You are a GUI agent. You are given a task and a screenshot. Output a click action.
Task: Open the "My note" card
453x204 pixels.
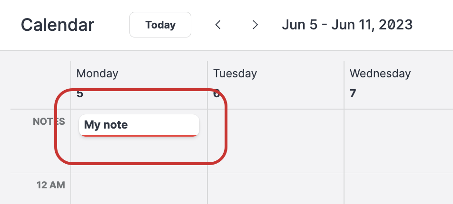139,125
